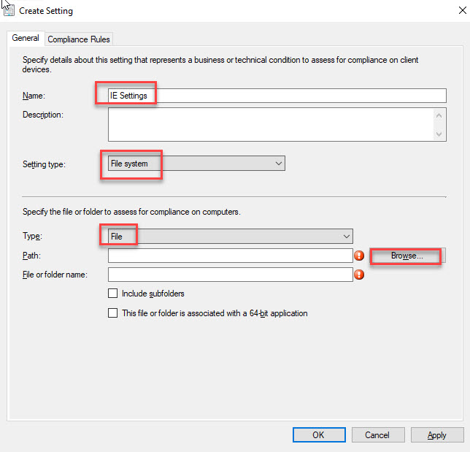This screenshot has width=470, height=452.
Task: Expand the Type dropdown showing File
Action: tap(230, 236)
